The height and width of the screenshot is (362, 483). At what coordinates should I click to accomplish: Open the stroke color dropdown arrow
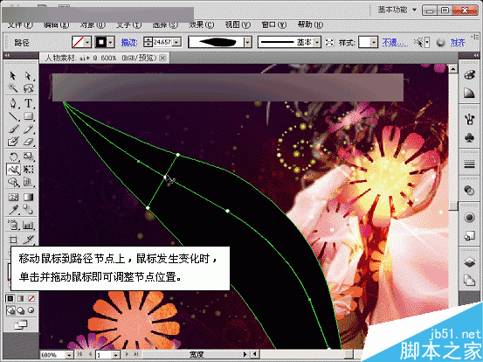[111, 42]
